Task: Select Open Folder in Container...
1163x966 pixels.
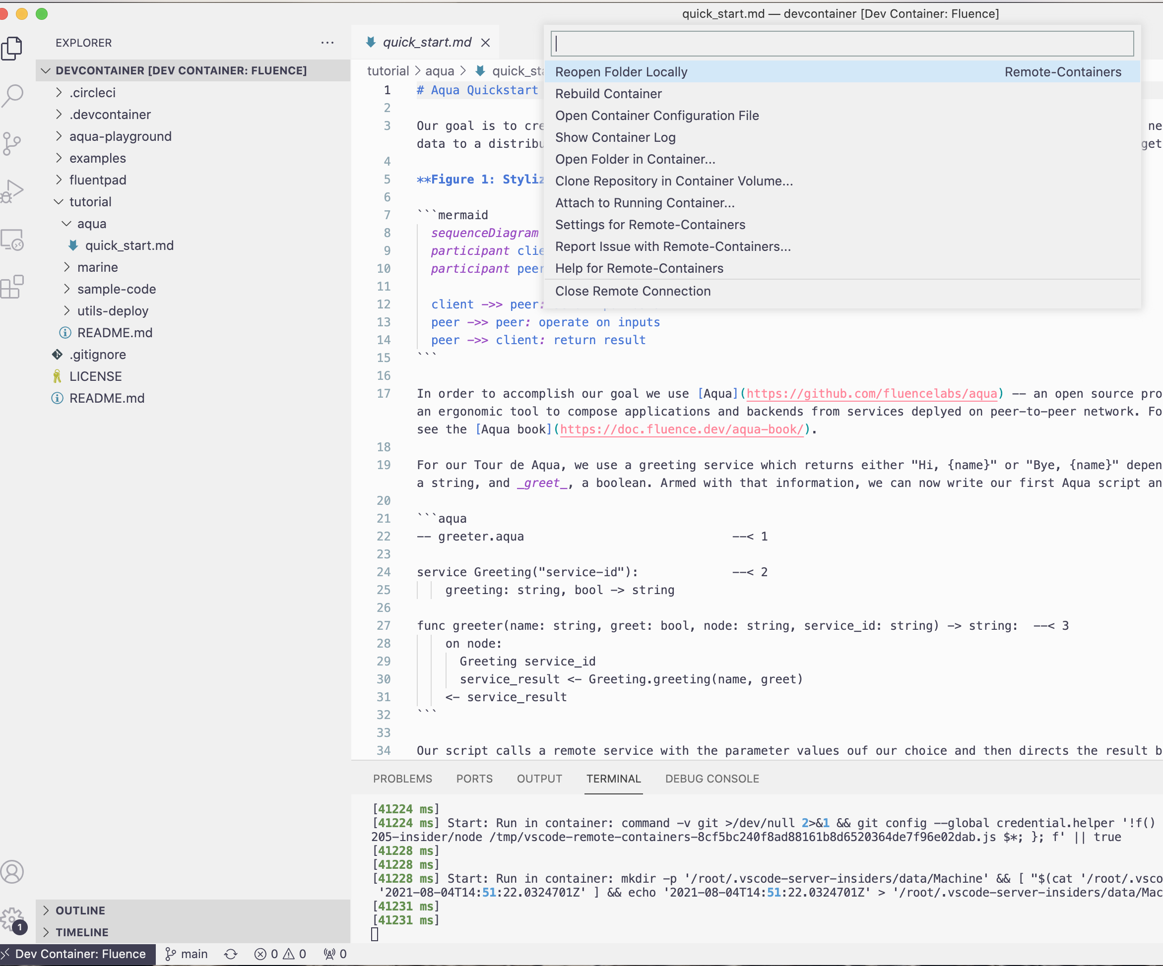Action: [842, 160]
